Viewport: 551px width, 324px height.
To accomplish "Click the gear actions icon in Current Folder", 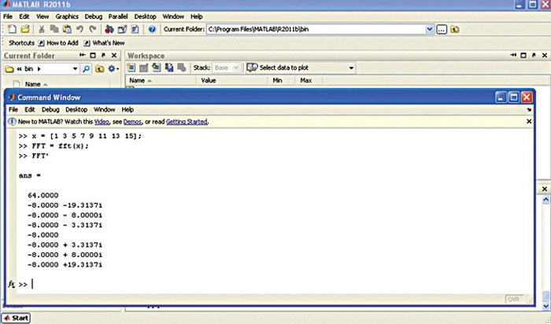I will pos(112,69).
